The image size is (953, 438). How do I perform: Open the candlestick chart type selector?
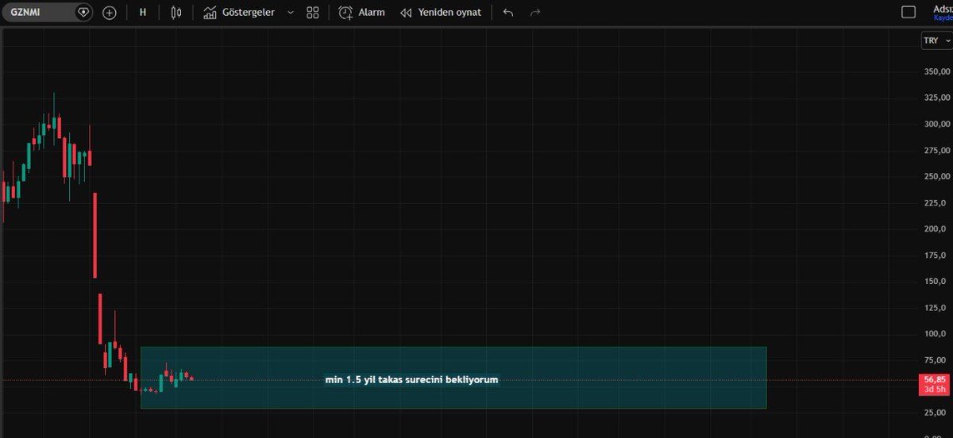[176, 13]
